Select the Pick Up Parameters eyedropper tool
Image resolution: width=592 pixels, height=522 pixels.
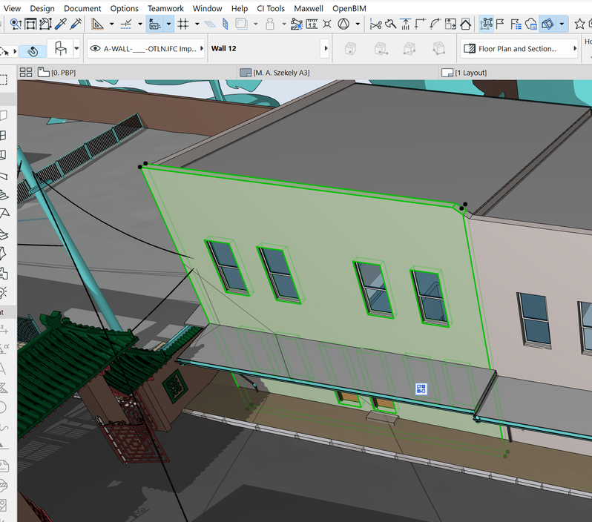(x=61, y=24)
